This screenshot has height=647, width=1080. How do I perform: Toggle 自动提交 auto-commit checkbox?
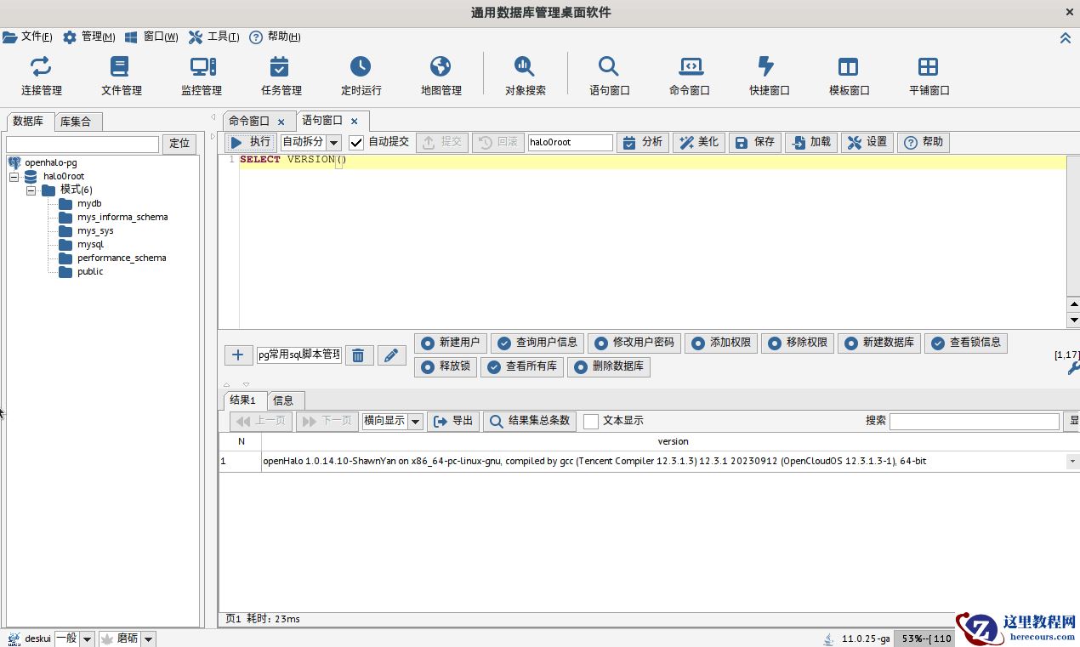coord(356,143)
